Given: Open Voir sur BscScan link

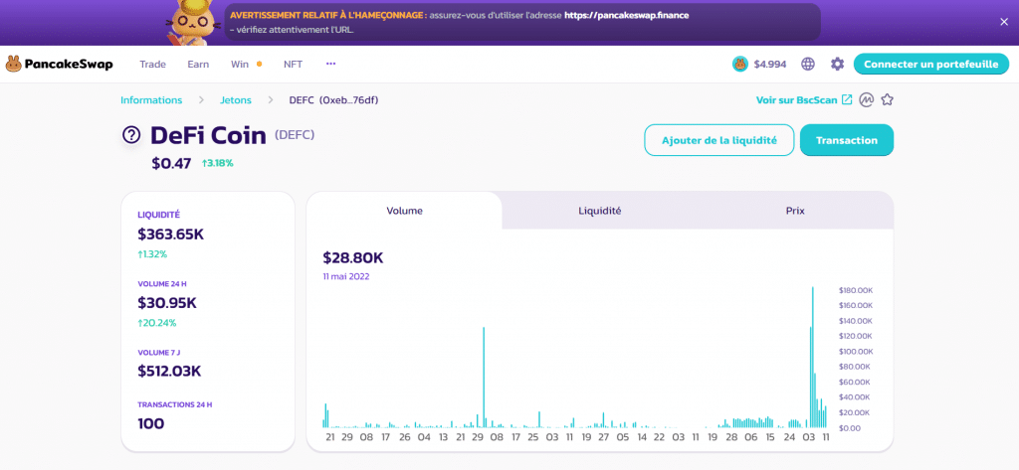Looking at the screenshot, I should click(x=797, y=100).
